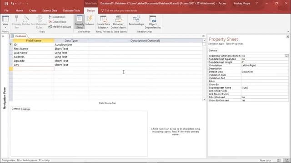Click AutoNumber data type cell
Viewport: 291px width, 163px height.
tap(71, 44)
